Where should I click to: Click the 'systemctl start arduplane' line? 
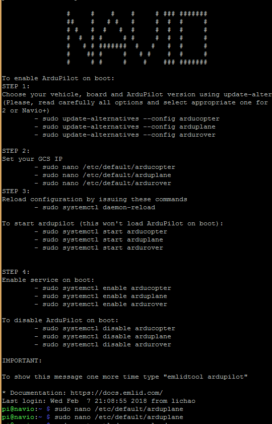[x=99, y=240]
